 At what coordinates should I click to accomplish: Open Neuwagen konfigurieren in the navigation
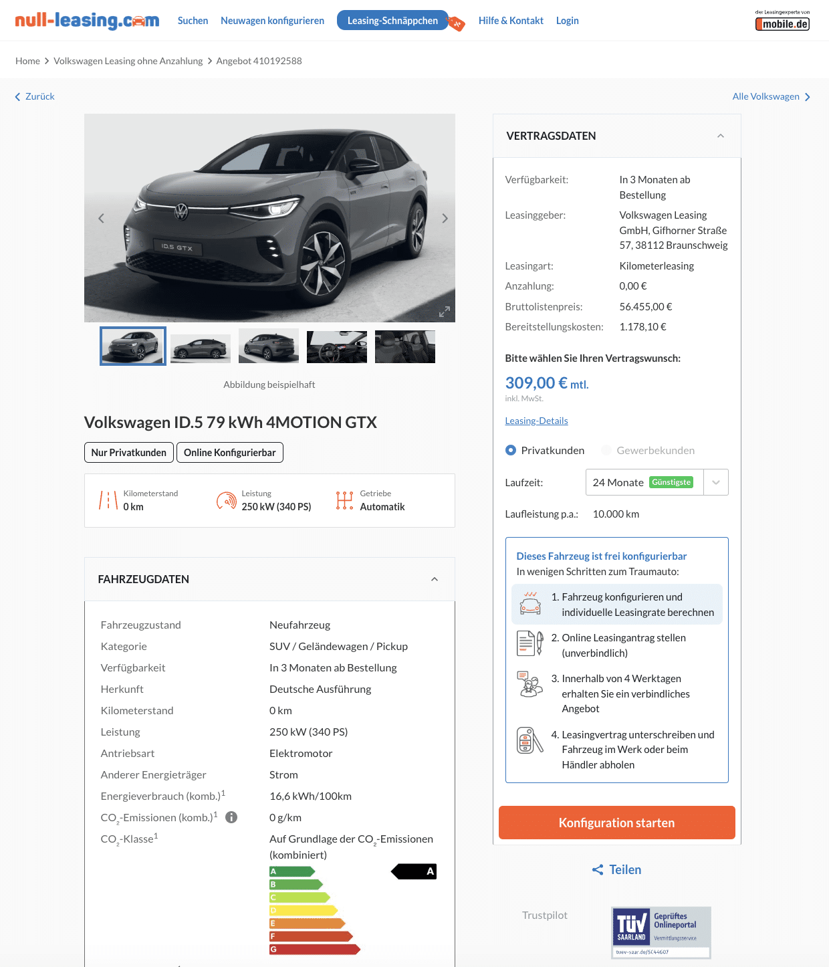click(272, 21)
